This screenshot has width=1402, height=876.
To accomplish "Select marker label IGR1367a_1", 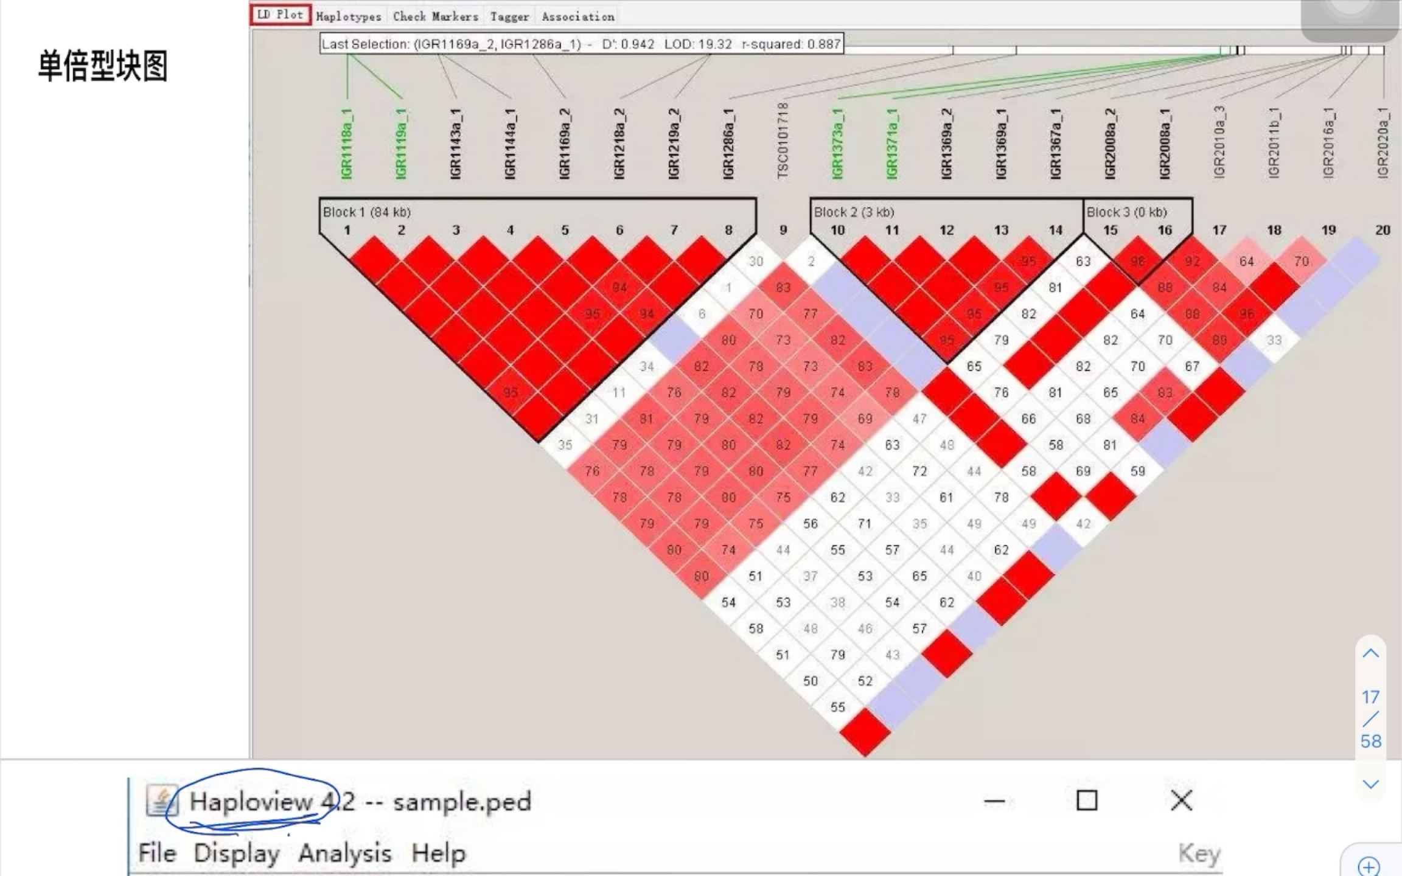I will coord(1056,144).
